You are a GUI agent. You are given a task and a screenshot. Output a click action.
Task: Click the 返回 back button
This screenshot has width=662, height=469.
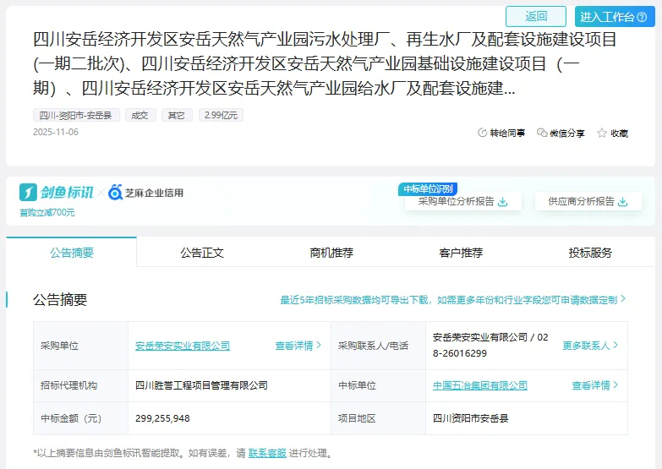click(x=536, y=16)
